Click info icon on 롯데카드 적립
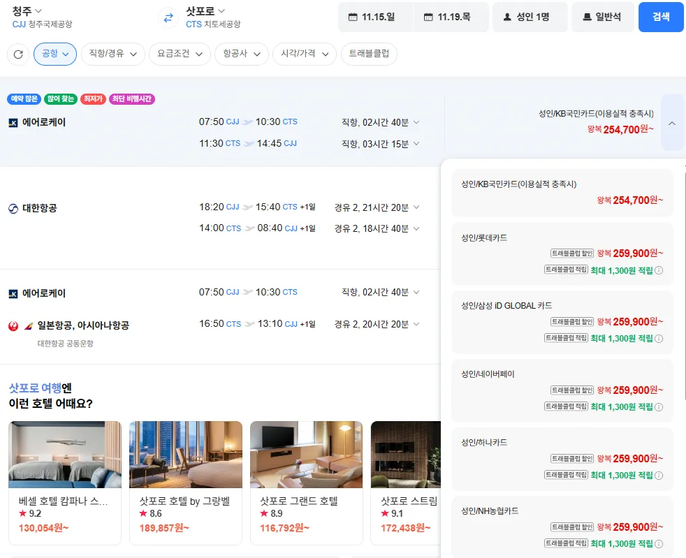Viewport: 686px width, 558px height. tap(659, 270)
